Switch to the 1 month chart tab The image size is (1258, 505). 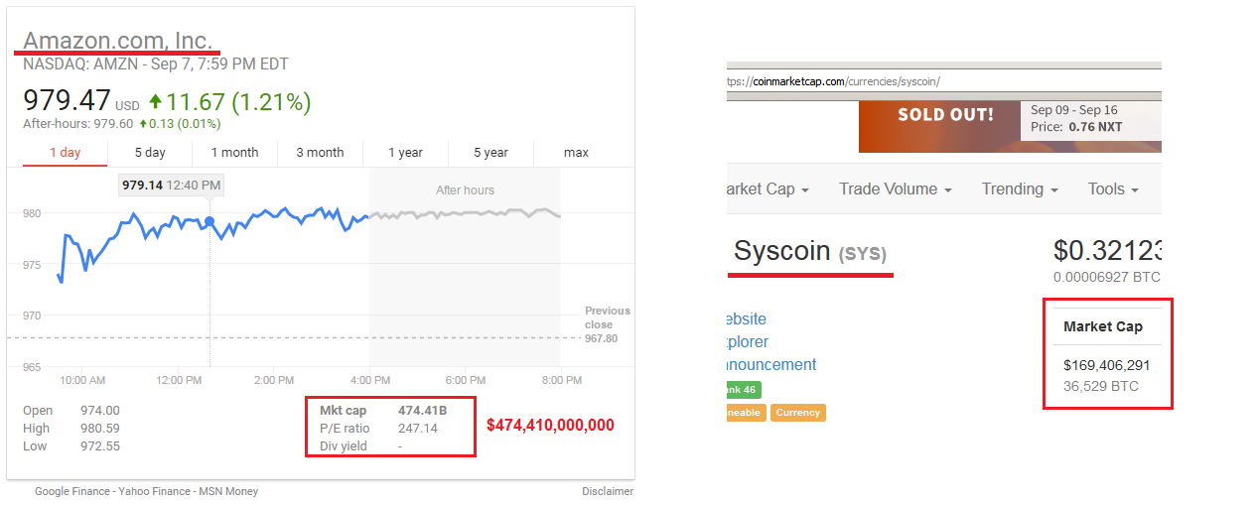point(234,152)
